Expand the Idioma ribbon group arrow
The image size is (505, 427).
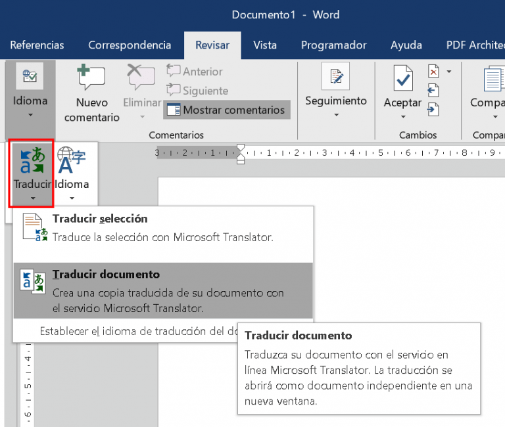pos(30,115)
